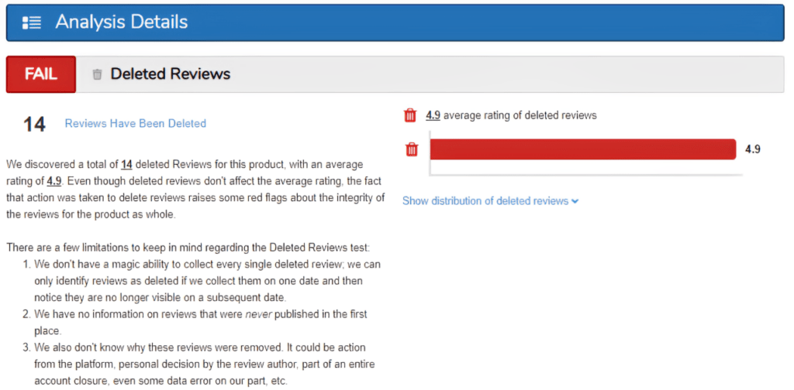Viewport: 794px width, 390px height.
Task: Click the third limitation about why reviews were removed
Action: pos(202,361)
